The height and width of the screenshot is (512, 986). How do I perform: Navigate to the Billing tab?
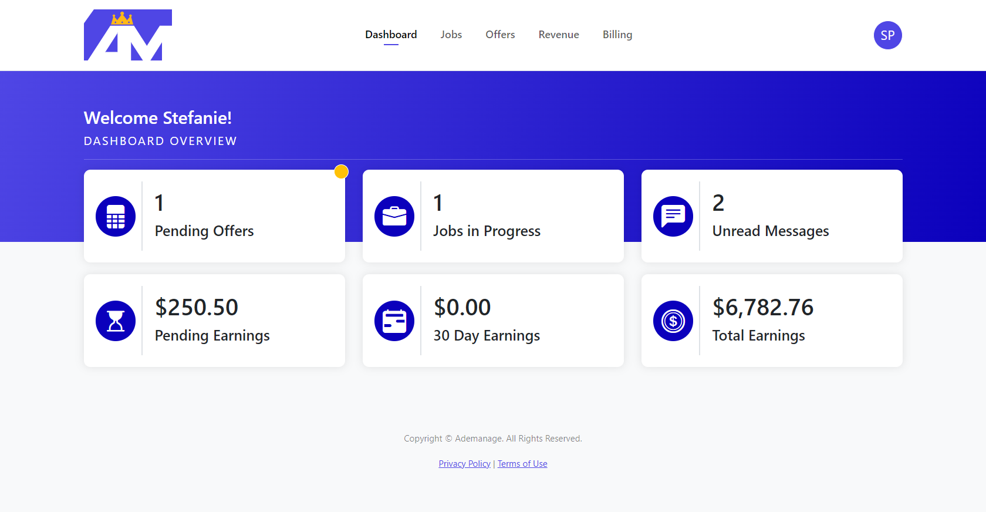click(617, 35)
